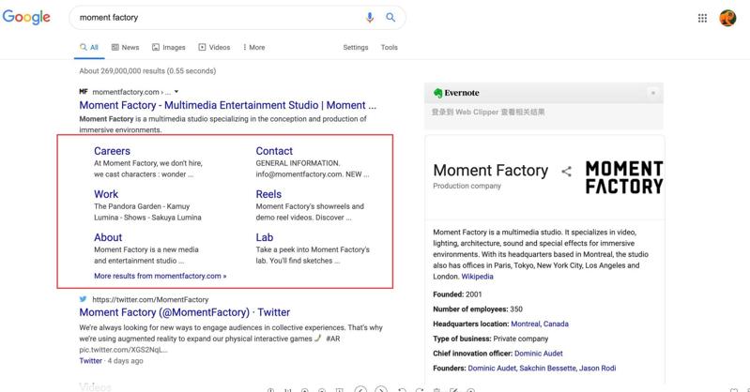Click the MF favicon beside momentfactory.com
This screenshot has width=750, height=392.
pos(84,91)
